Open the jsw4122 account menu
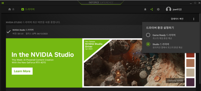The height and width of the screenshot is (91, 201). [x=177, y=10]
